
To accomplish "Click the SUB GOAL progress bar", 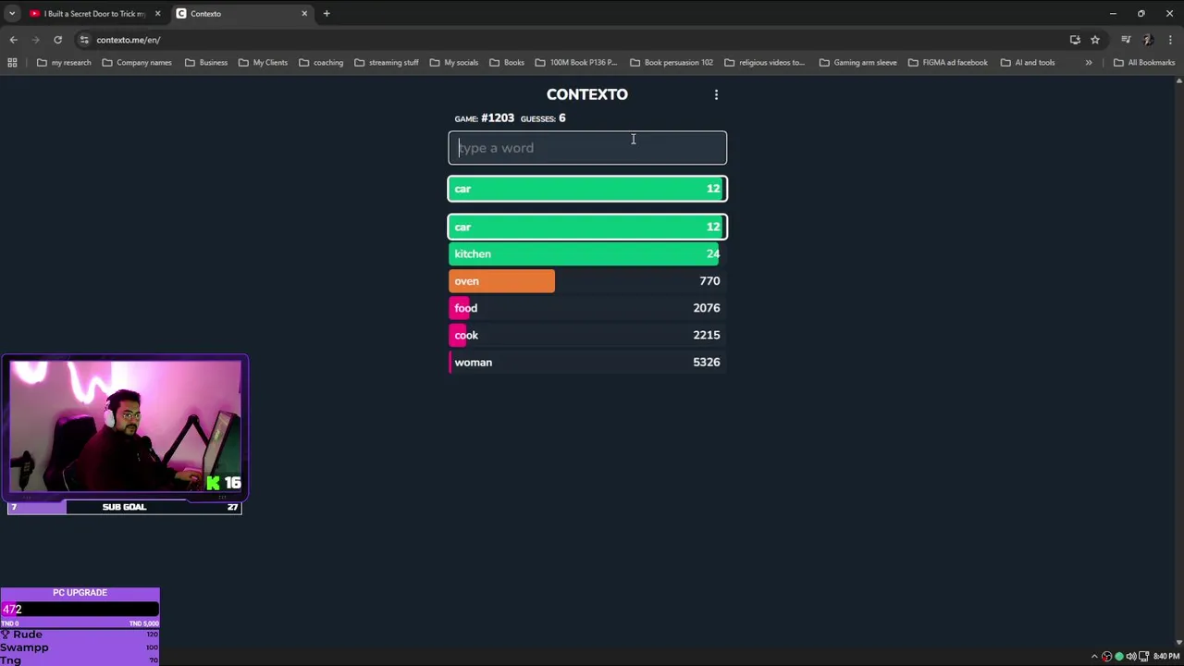I will pos(124,507).
